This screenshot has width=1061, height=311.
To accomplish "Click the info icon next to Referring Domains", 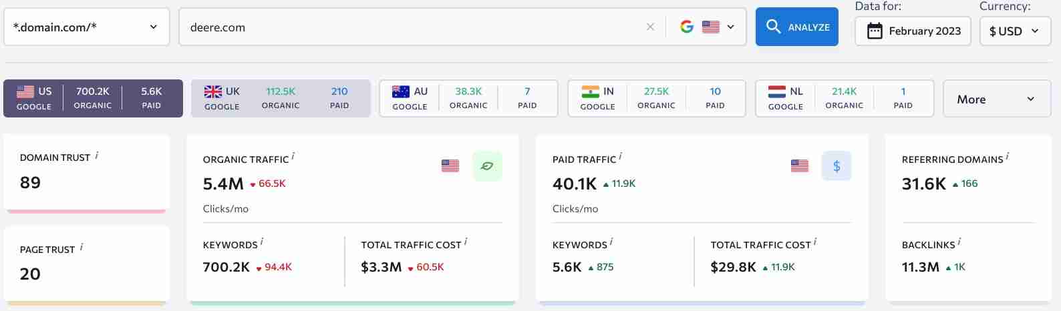I will [x=1008, y=157].
